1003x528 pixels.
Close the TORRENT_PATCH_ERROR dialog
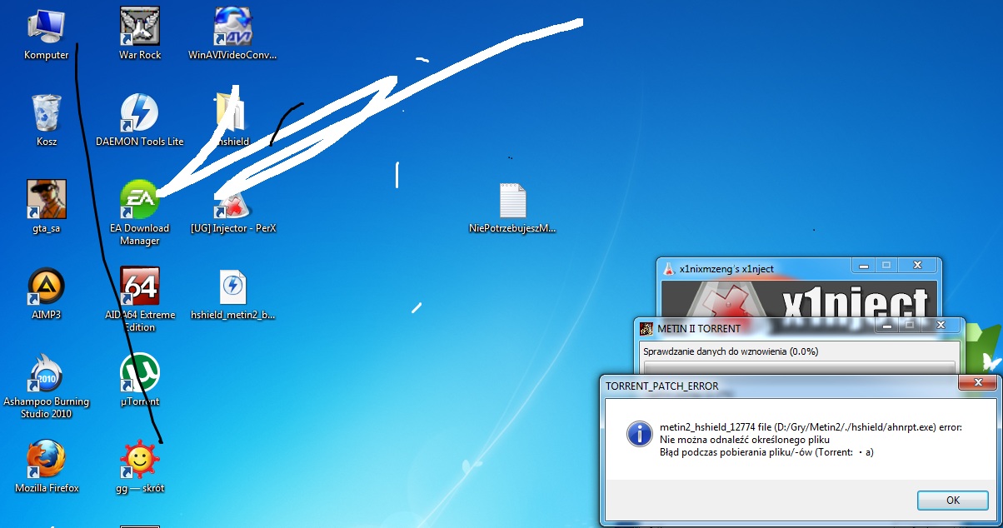[x=977, y=384]
